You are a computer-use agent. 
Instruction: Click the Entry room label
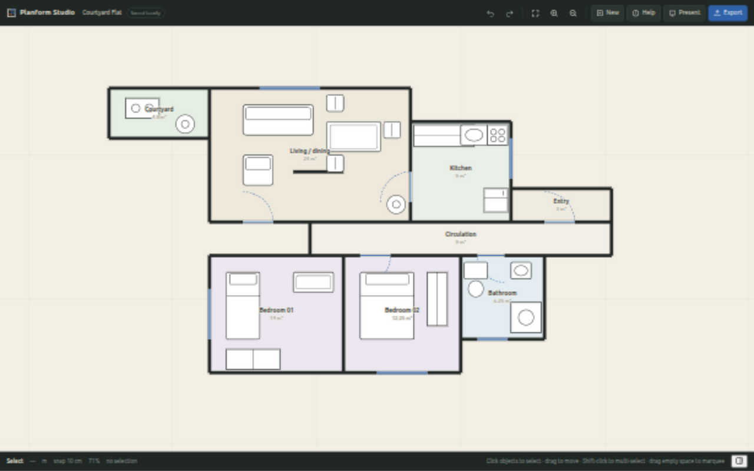coord(561,201)
